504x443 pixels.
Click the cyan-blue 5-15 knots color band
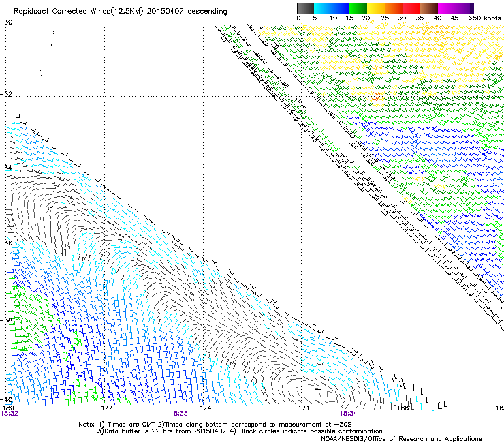[332, 8]
